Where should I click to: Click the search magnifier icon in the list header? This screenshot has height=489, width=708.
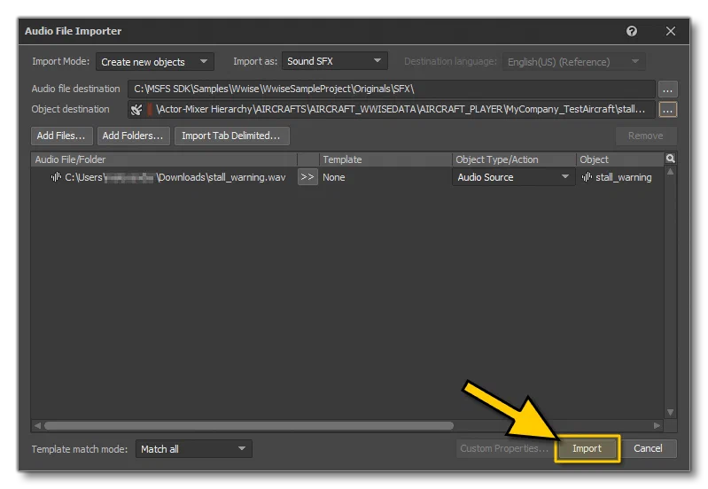point(671,159)
